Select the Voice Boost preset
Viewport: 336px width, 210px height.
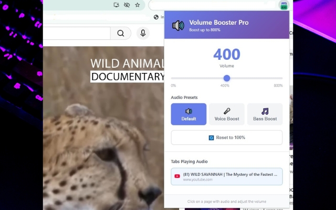pos(227,114)
